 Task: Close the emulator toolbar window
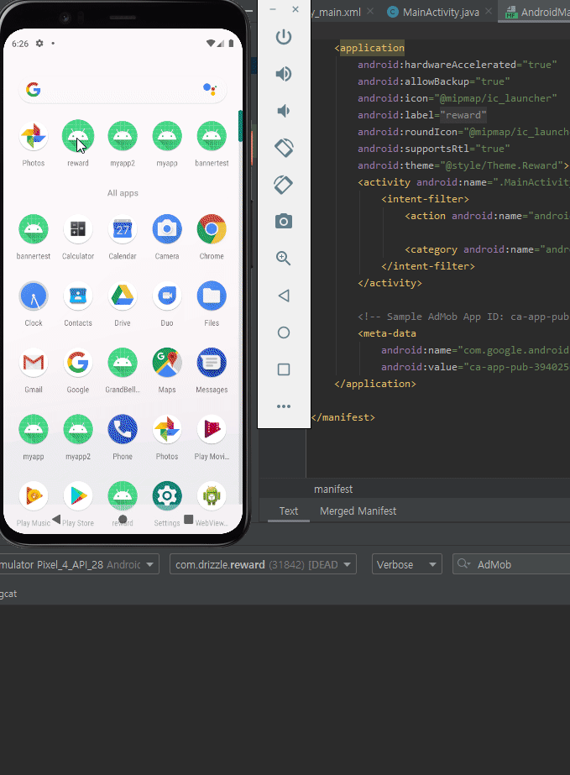[295, 9]
